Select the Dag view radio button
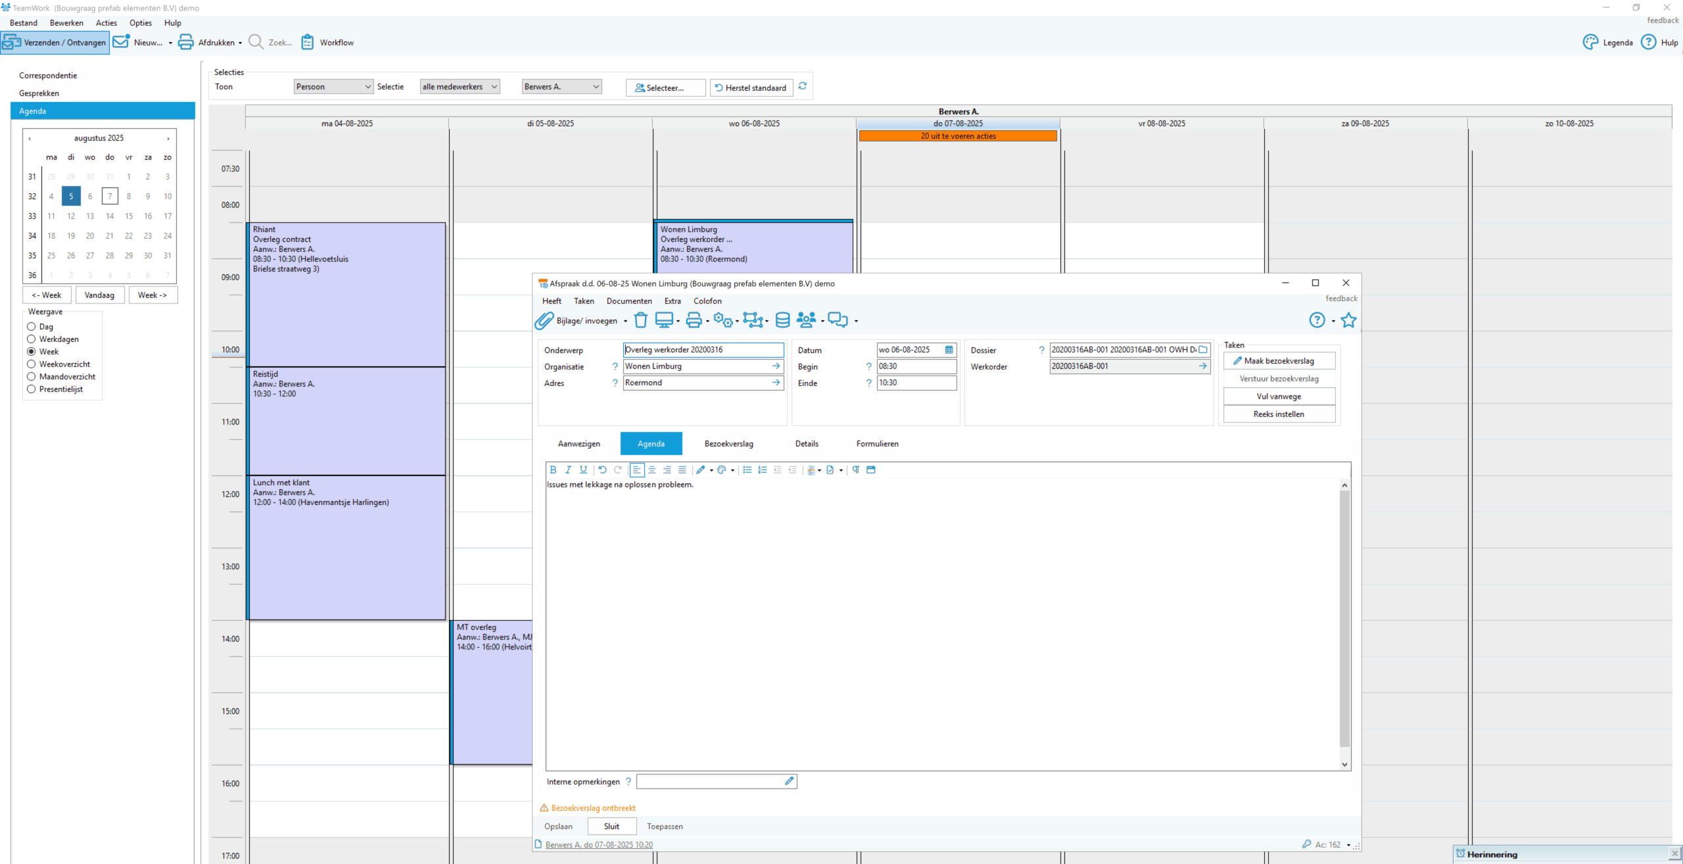Image resolution: width=1683 pixels, height=864 pixels. click(x=31, y=327)
